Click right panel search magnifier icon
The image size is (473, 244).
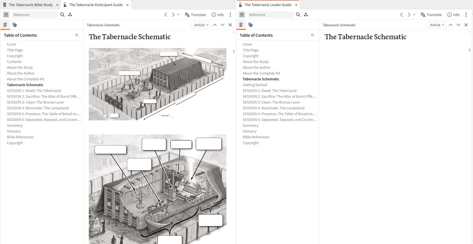click(x=298, y=15)
